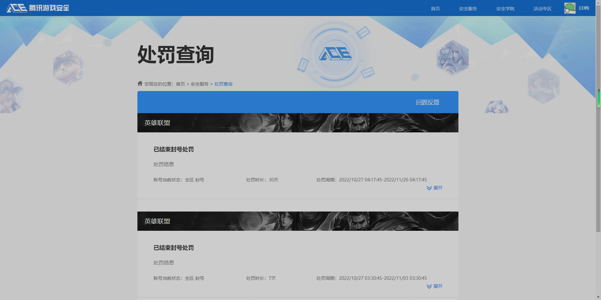Viewport: 601px width, 300px height.
Task: Expand the 7天 ban record details
Action: point(434,286)
